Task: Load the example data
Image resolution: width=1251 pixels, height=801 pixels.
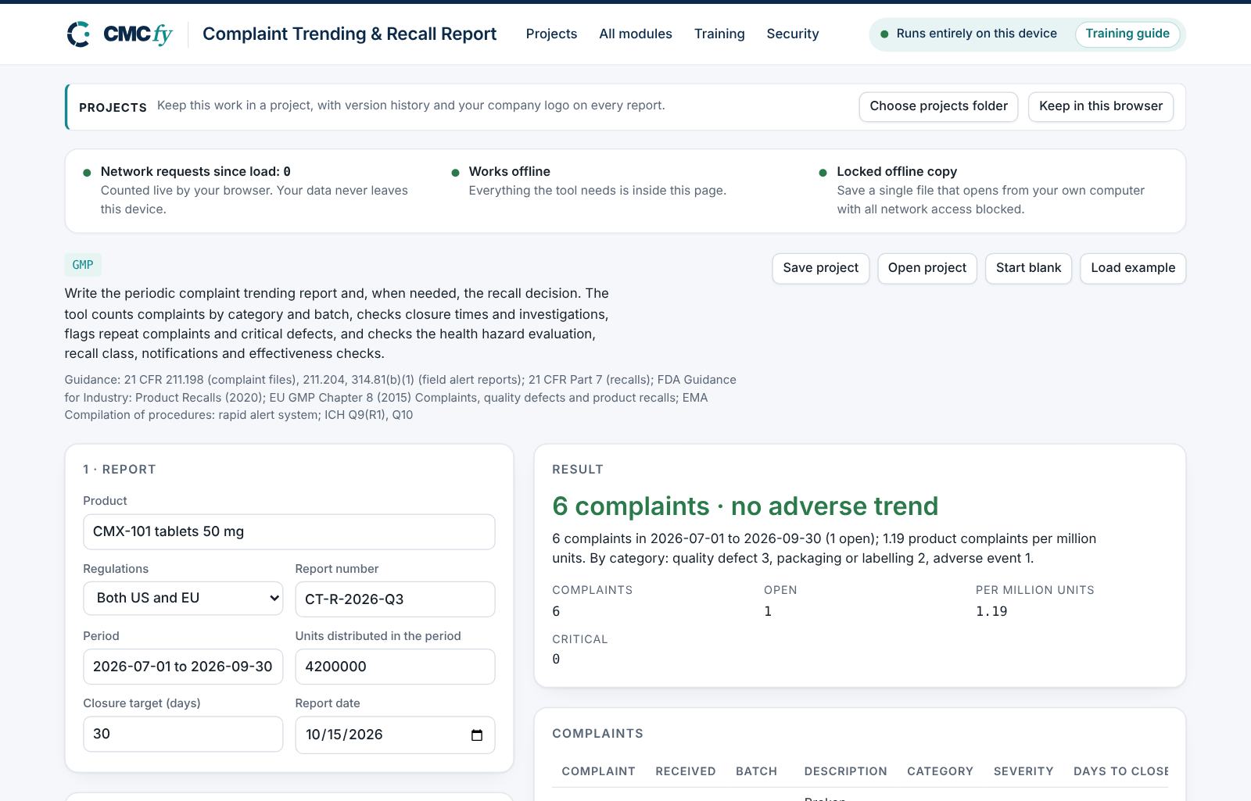Action: (x=1133, y=268)
